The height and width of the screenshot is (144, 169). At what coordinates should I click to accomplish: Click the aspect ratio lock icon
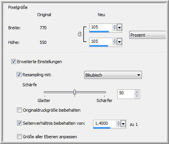(x=79, y=34)
